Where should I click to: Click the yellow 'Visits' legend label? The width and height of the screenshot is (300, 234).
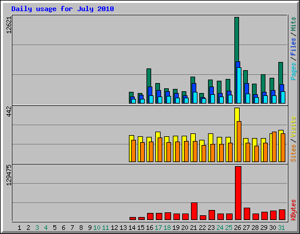pos(293,128)
